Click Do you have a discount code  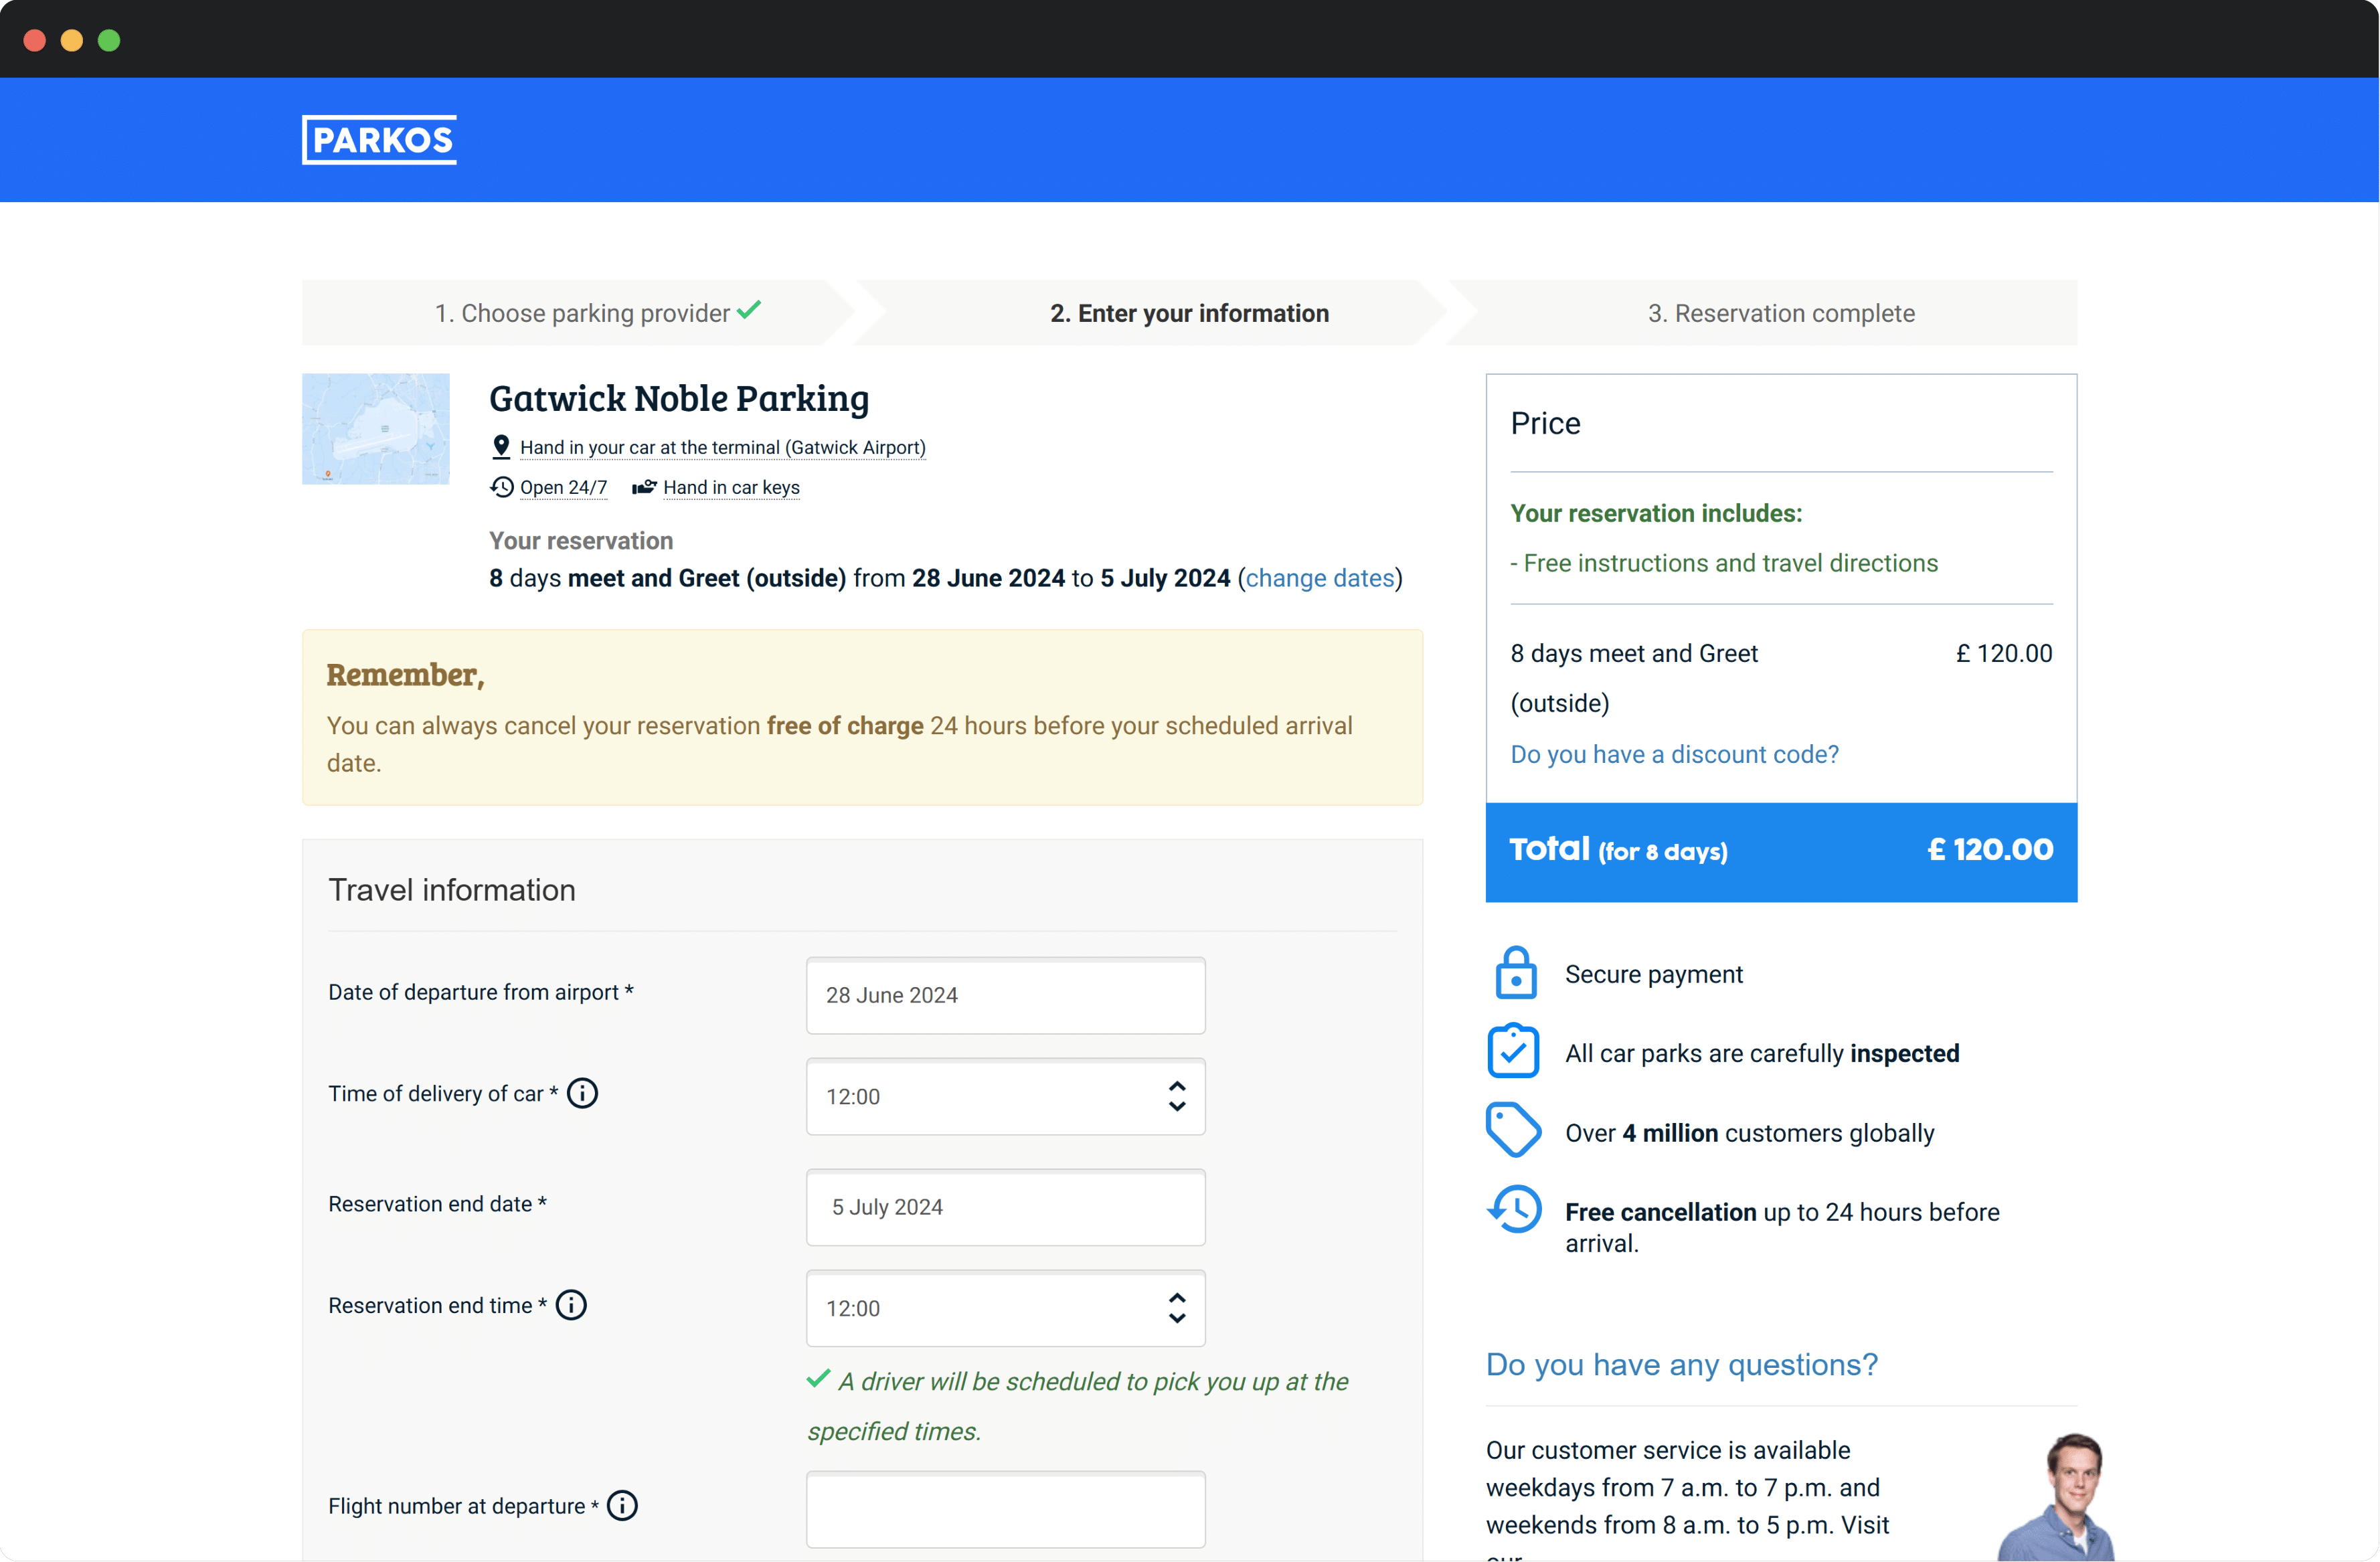(1674, 754)
